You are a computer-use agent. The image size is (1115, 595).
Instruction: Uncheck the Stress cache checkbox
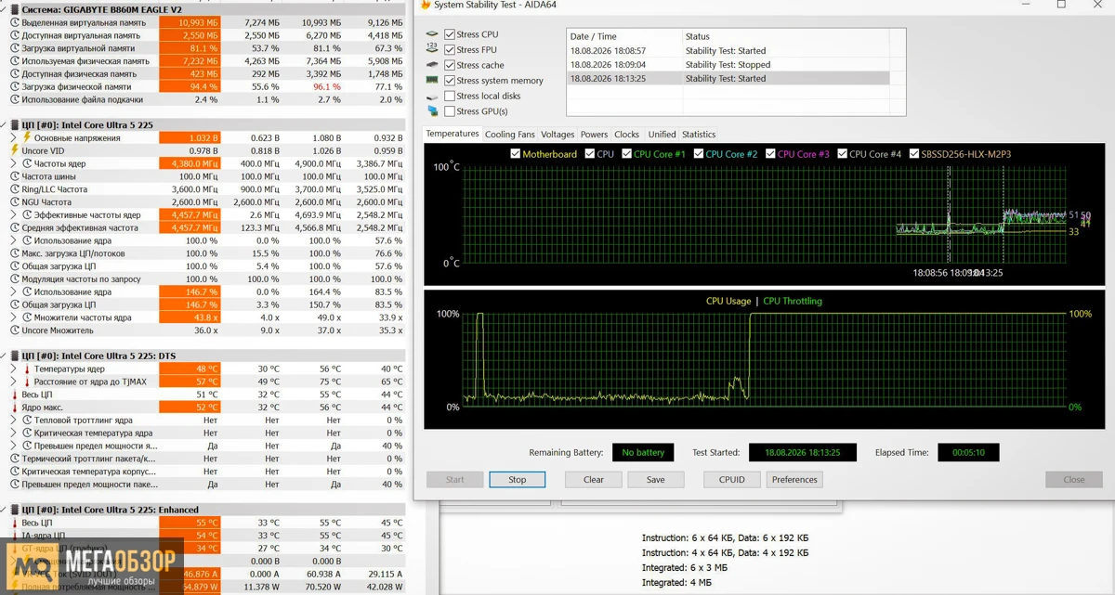point(450,65)
